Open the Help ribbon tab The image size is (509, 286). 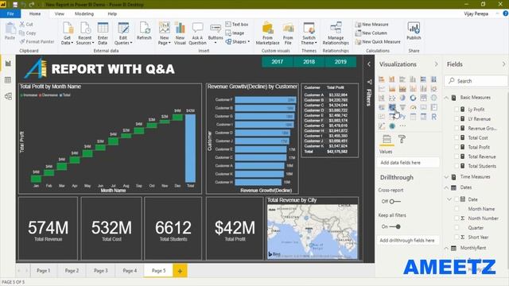pos(112,14)
